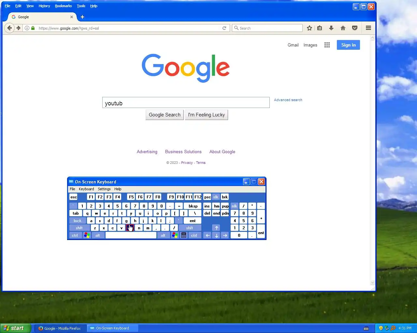
Task: Click the tray keyboard icon near clock
Action: pos(366,328)
